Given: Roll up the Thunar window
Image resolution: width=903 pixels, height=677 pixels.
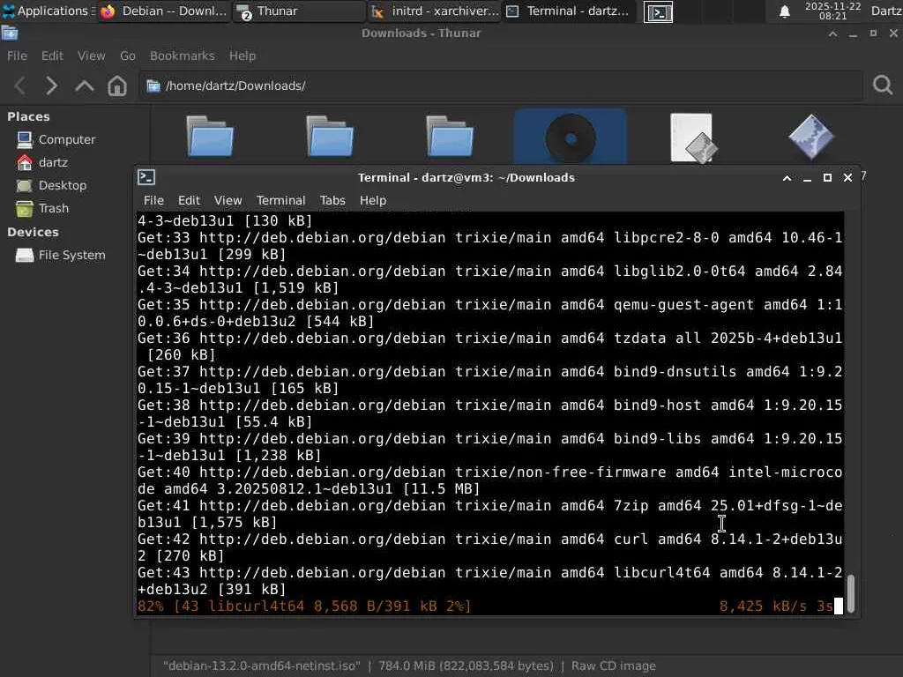Looking at the screenshot, I should click(832, 34).
